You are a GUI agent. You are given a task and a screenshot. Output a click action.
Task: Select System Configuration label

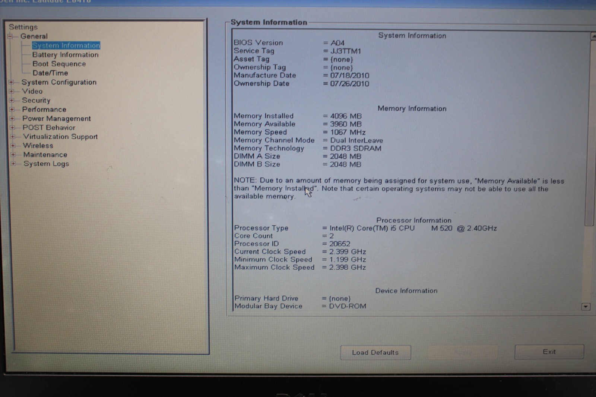59,82
